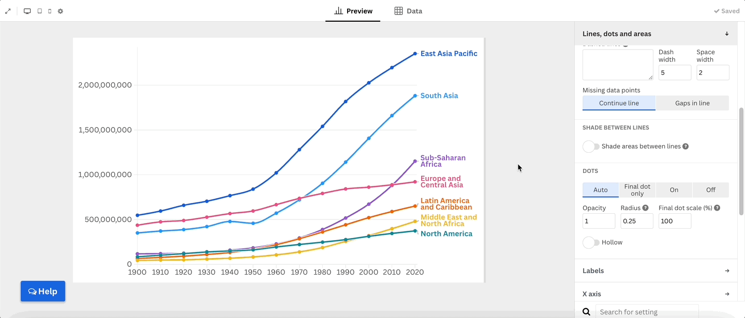Click the fullscreen expand icon

pyautogui.click(x=8, y=11)
